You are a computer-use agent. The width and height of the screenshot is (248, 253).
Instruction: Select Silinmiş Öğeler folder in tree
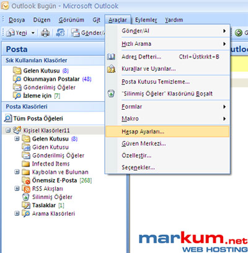pyautogui.click(x=52, y=197)
